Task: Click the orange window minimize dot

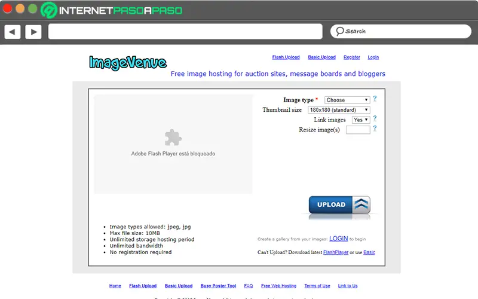Action: 20,8
